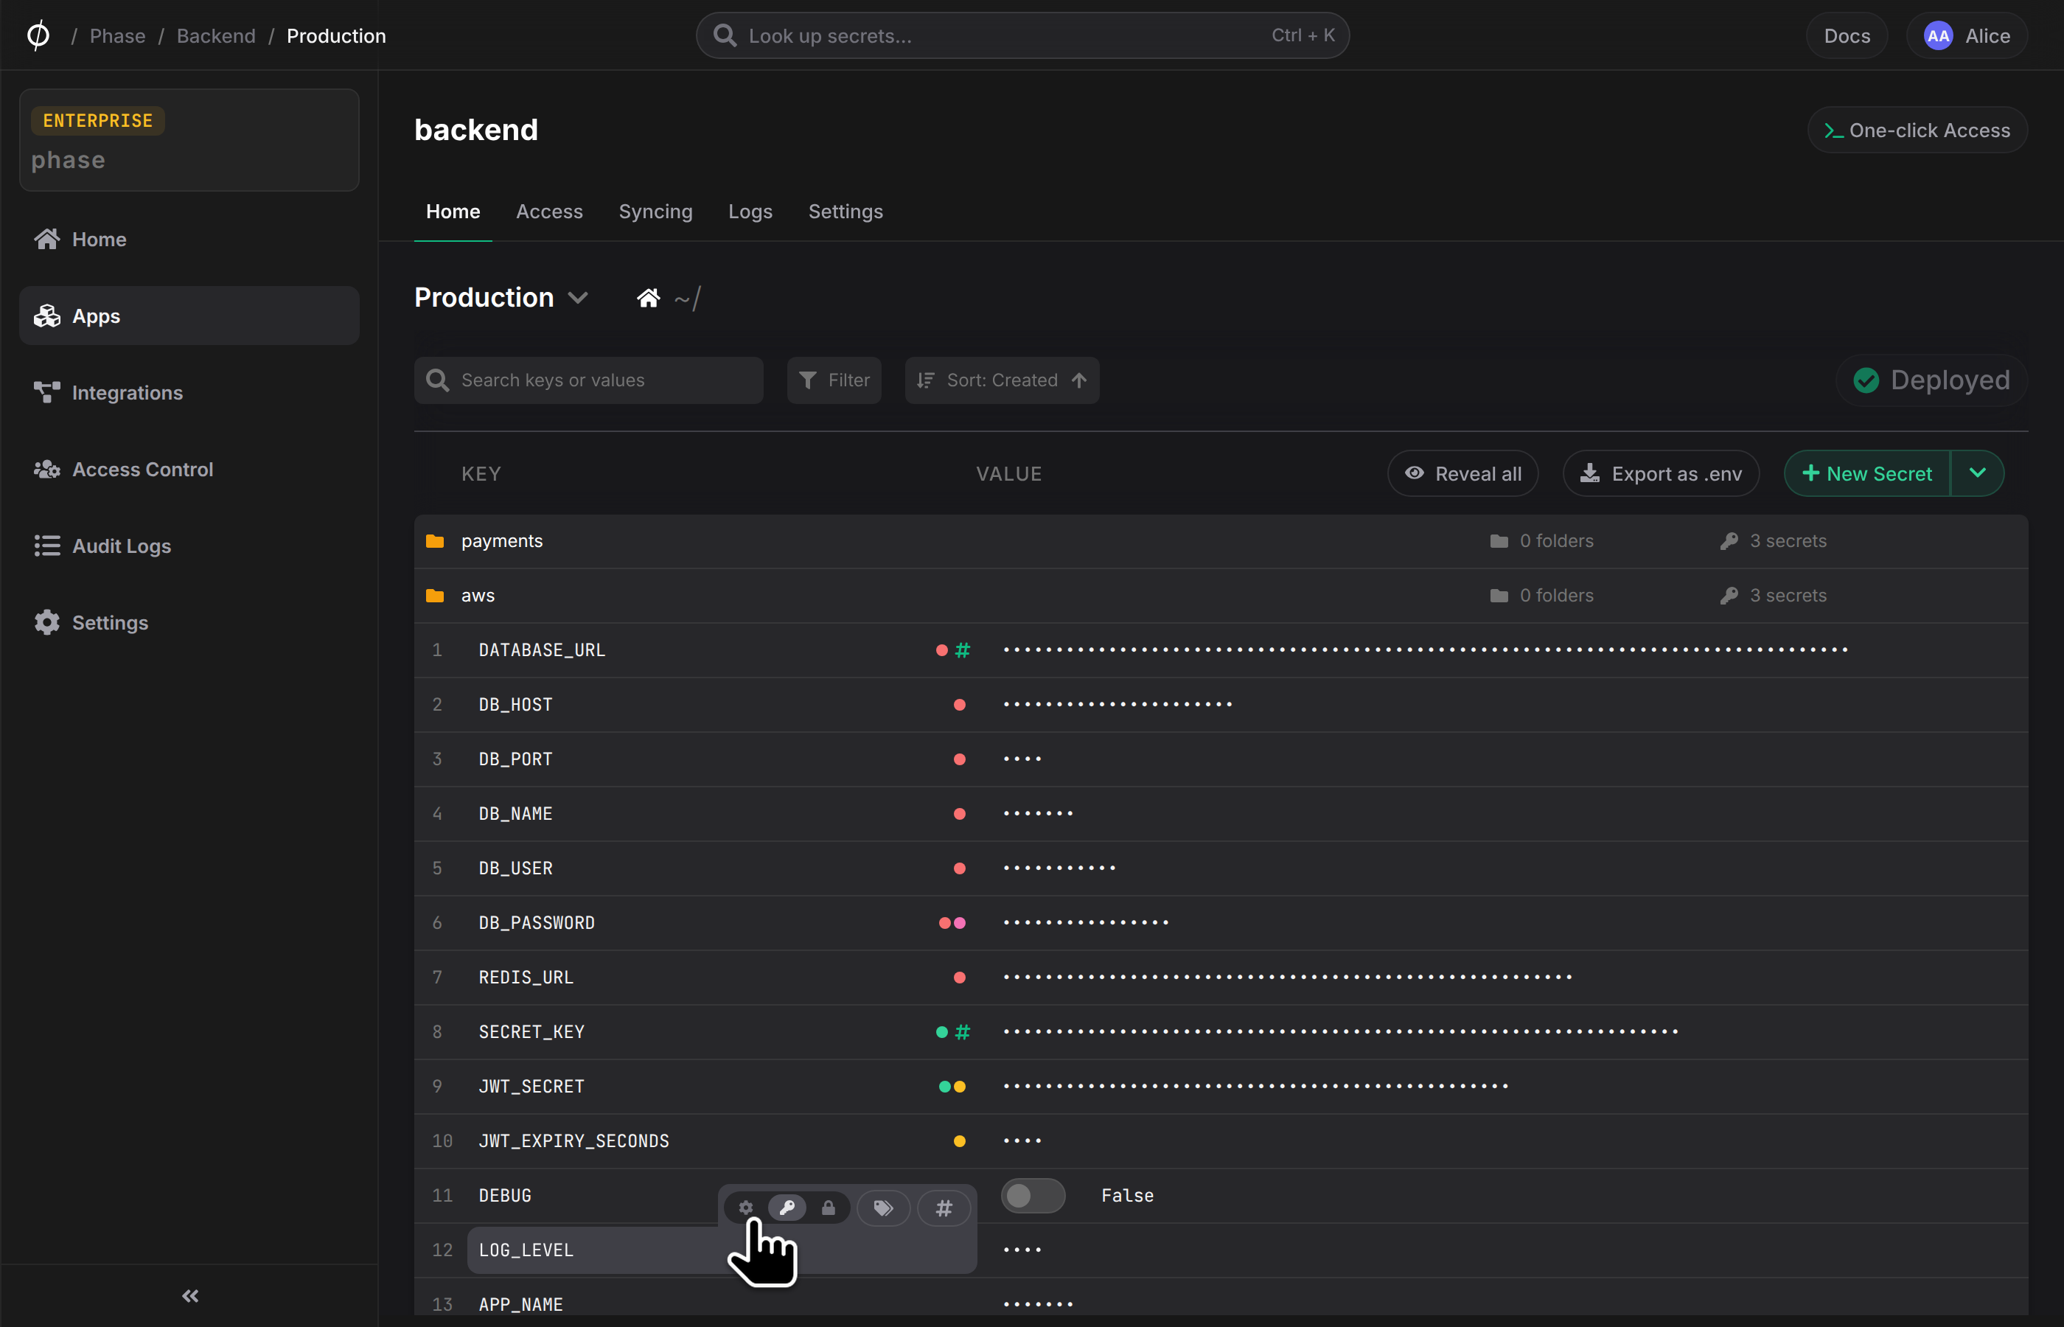Click the DB_NAME key name
This screenshot has width=2064, height=1327.
(515, 813)
